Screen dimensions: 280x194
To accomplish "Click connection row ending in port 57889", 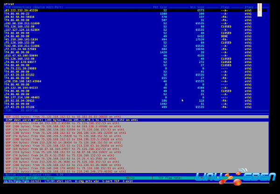I will point(136,49).
